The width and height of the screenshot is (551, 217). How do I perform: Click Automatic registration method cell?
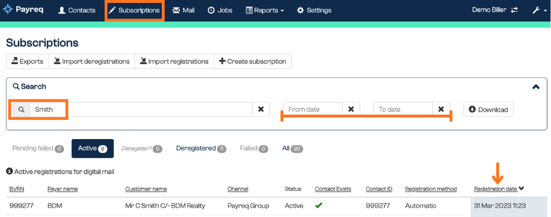pyautogui.click(x=421, y=206)
